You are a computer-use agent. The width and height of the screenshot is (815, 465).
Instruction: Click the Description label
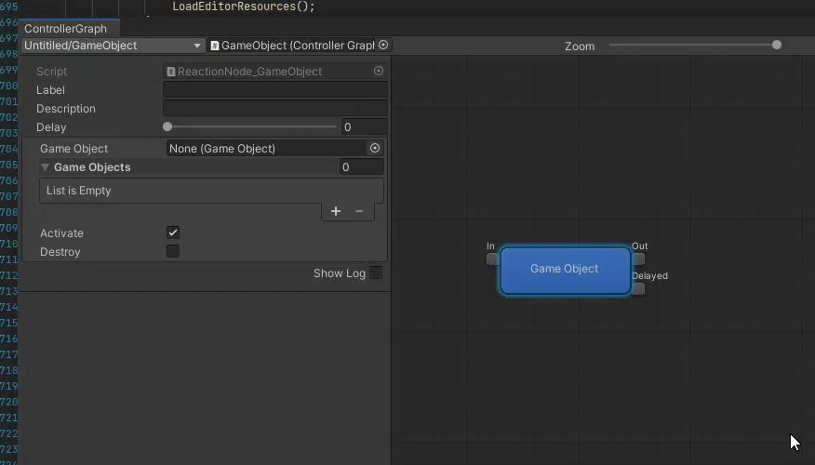tap(66, 109)
